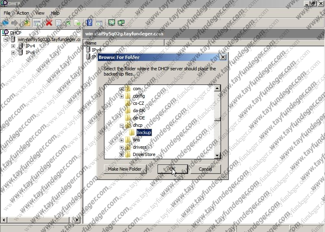Click the green Refresh toolbar icon
The width and height of the screenshot is (325, 232).
pos(68,23)
